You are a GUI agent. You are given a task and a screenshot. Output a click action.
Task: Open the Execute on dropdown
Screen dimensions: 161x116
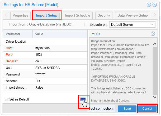(132, 24)
